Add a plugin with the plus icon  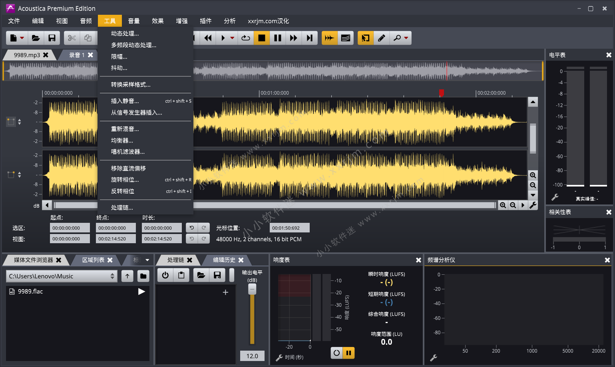tap(225, 292)
